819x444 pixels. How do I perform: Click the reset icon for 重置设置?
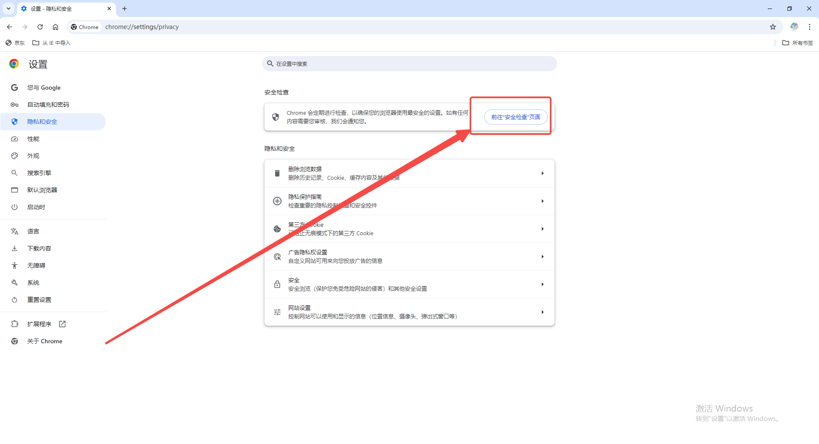[15, 300]
